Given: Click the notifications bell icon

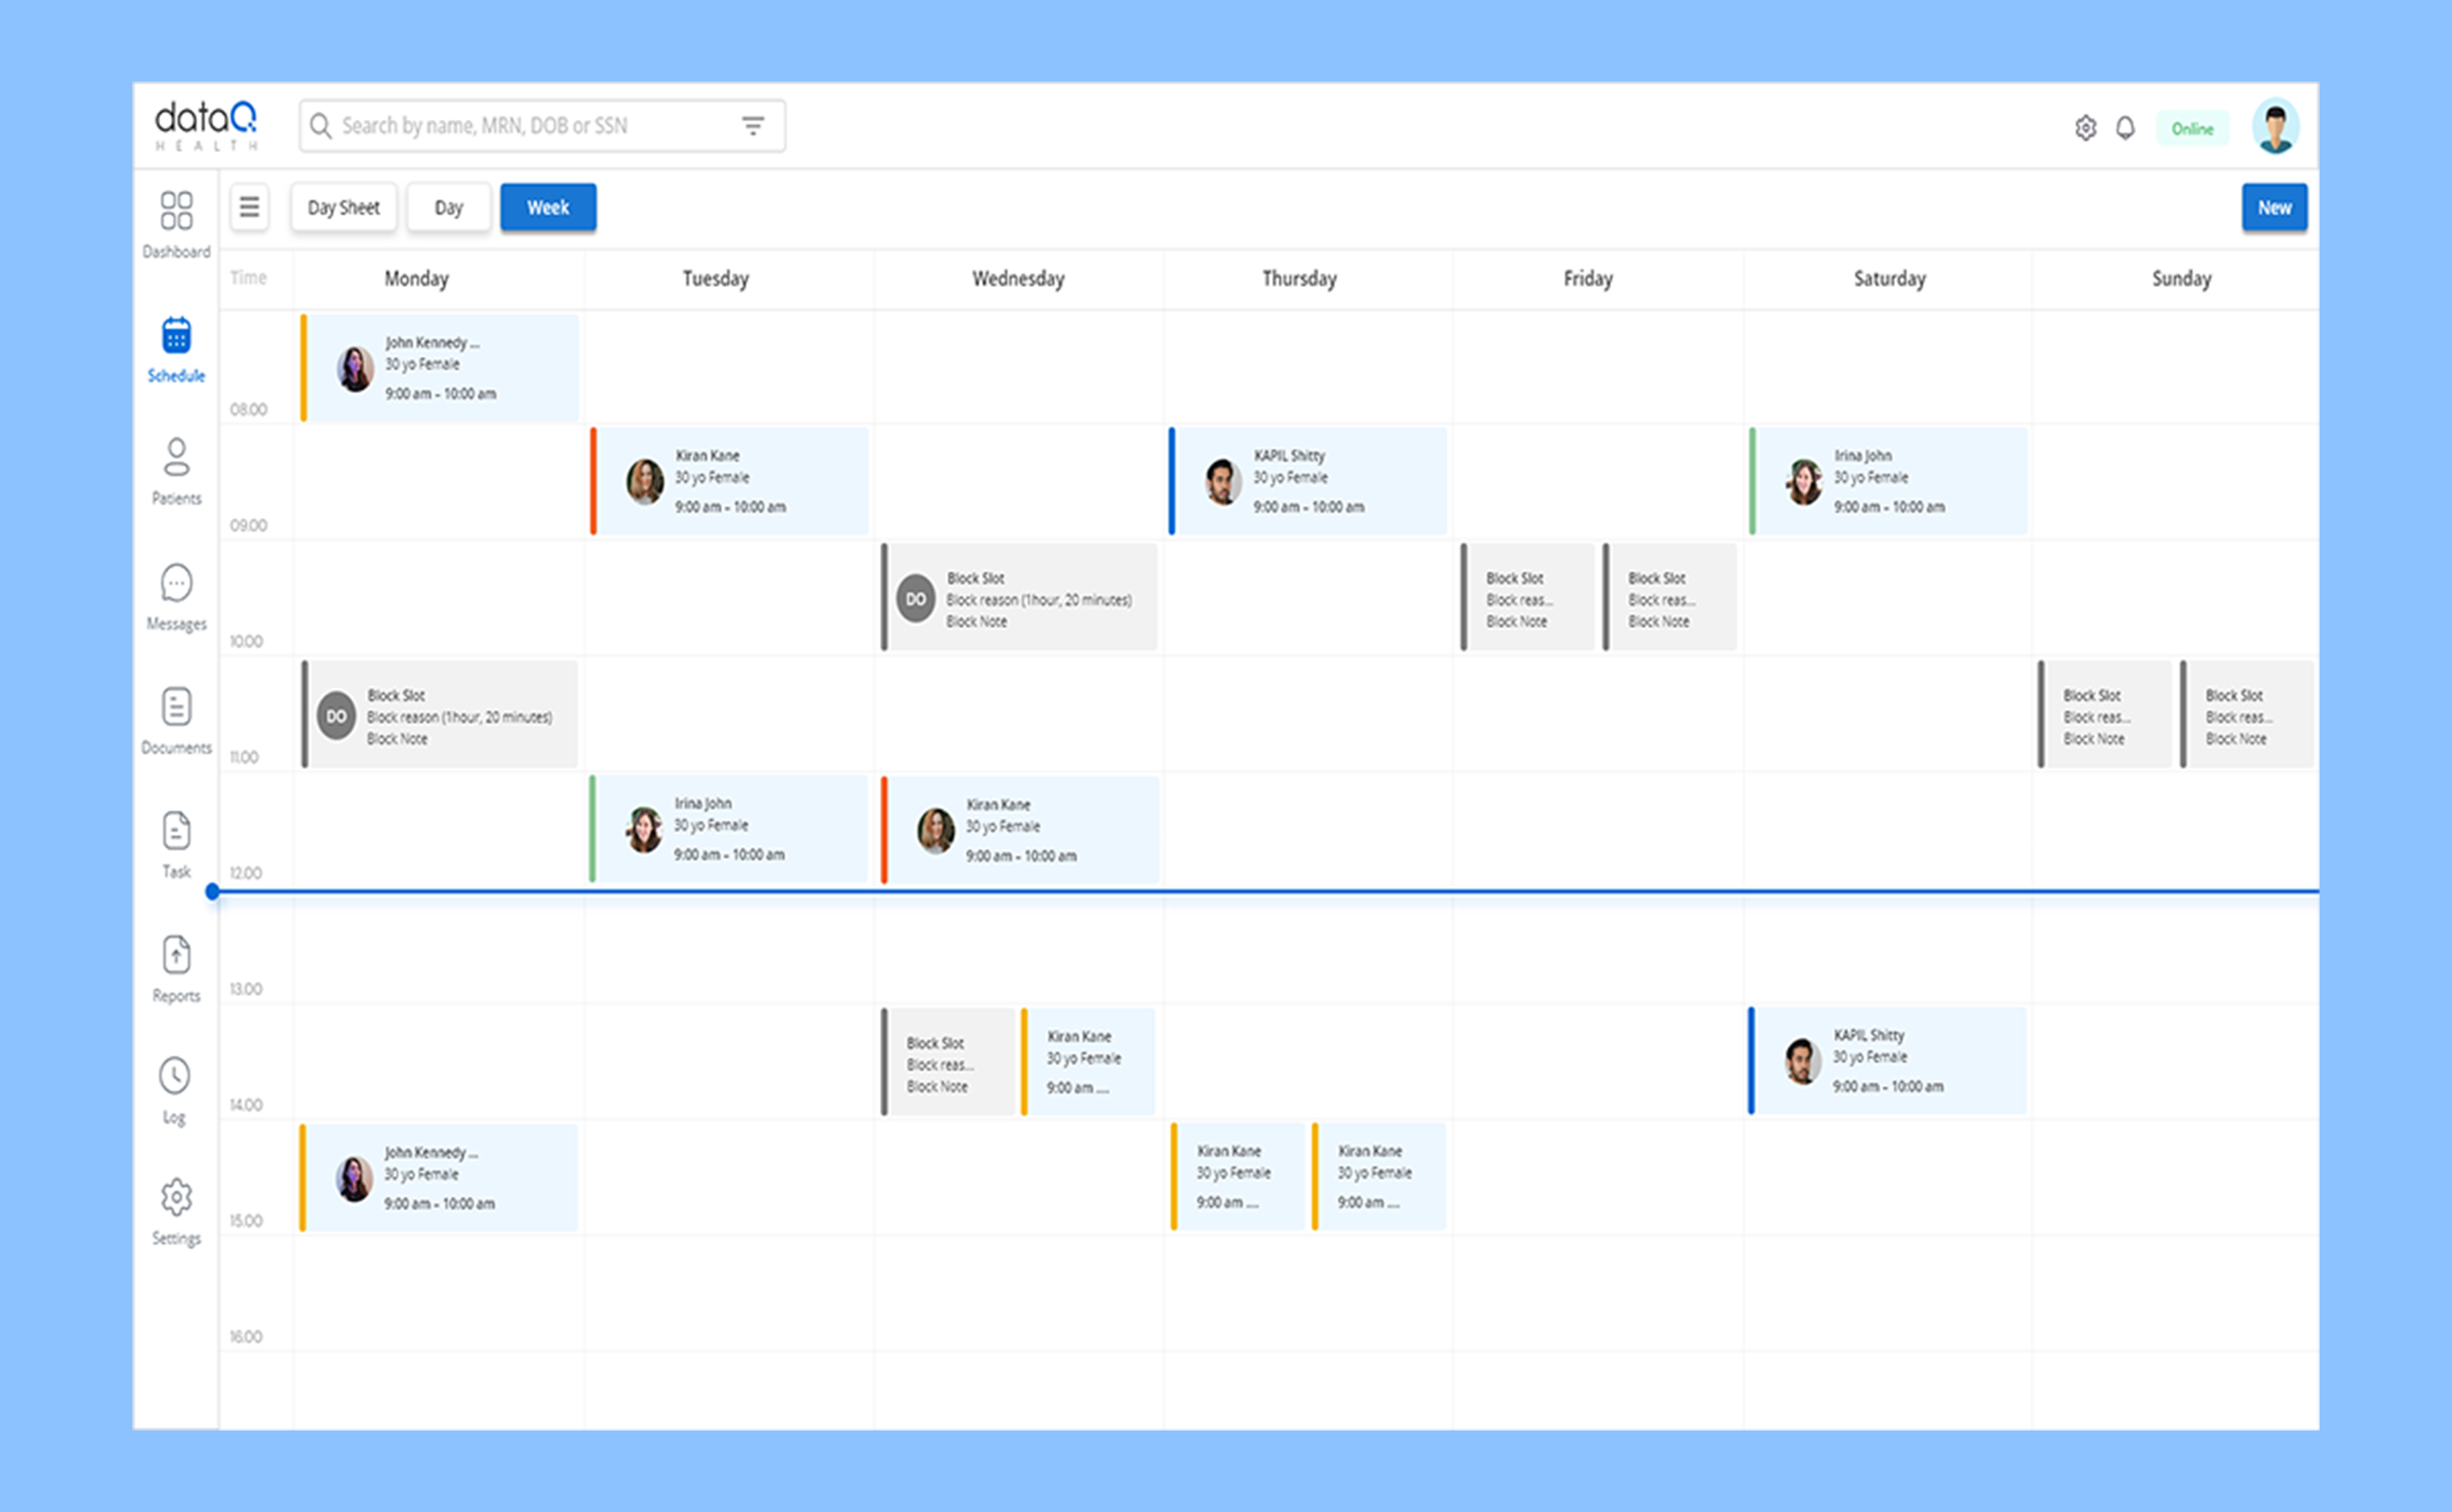Looking at the screenshot, I should pos(2125,128).
